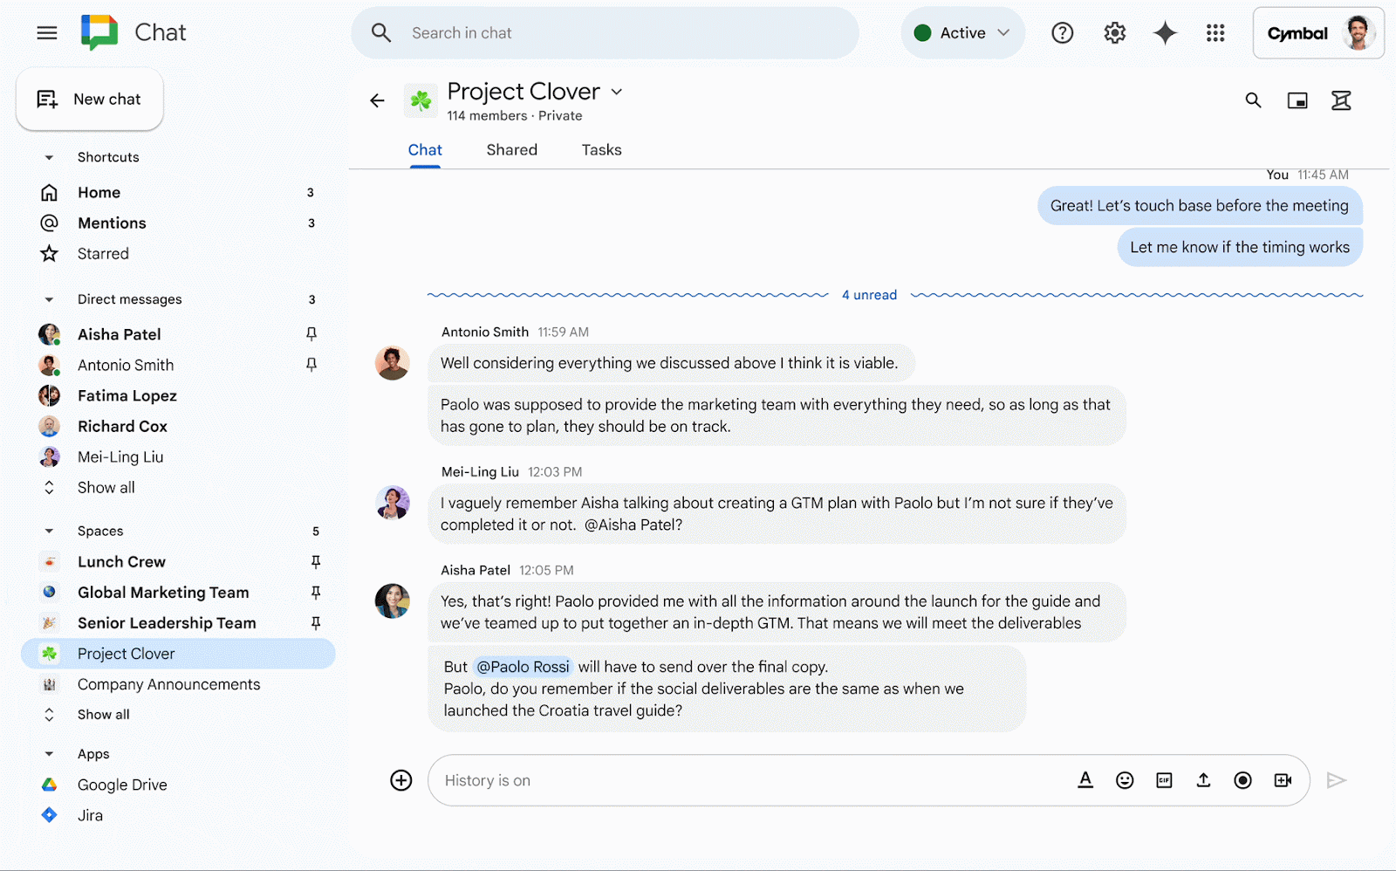Open the Project Clover header dropdown
The image size is (1396, 871).
pos(618,92)
